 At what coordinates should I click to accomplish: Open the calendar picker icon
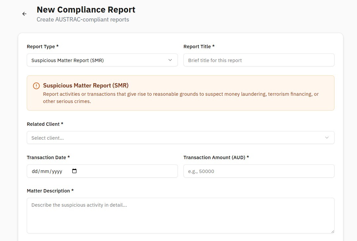pos(74,171)
